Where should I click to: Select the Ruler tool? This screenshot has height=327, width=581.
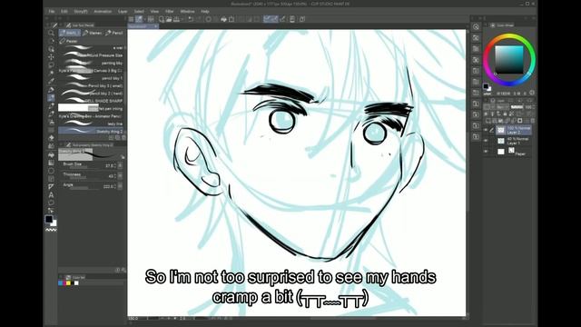point(51,187)
